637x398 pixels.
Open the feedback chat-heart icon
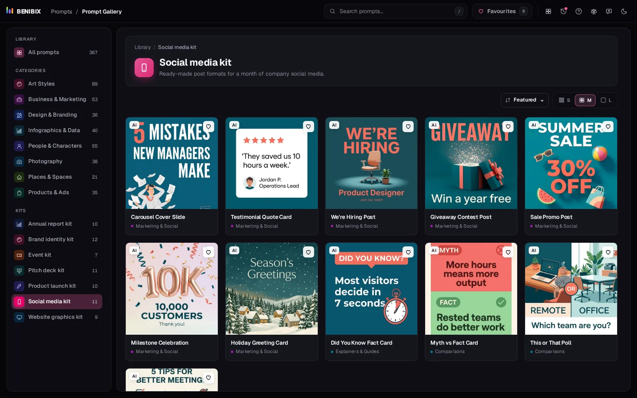(x=609, y=11)
